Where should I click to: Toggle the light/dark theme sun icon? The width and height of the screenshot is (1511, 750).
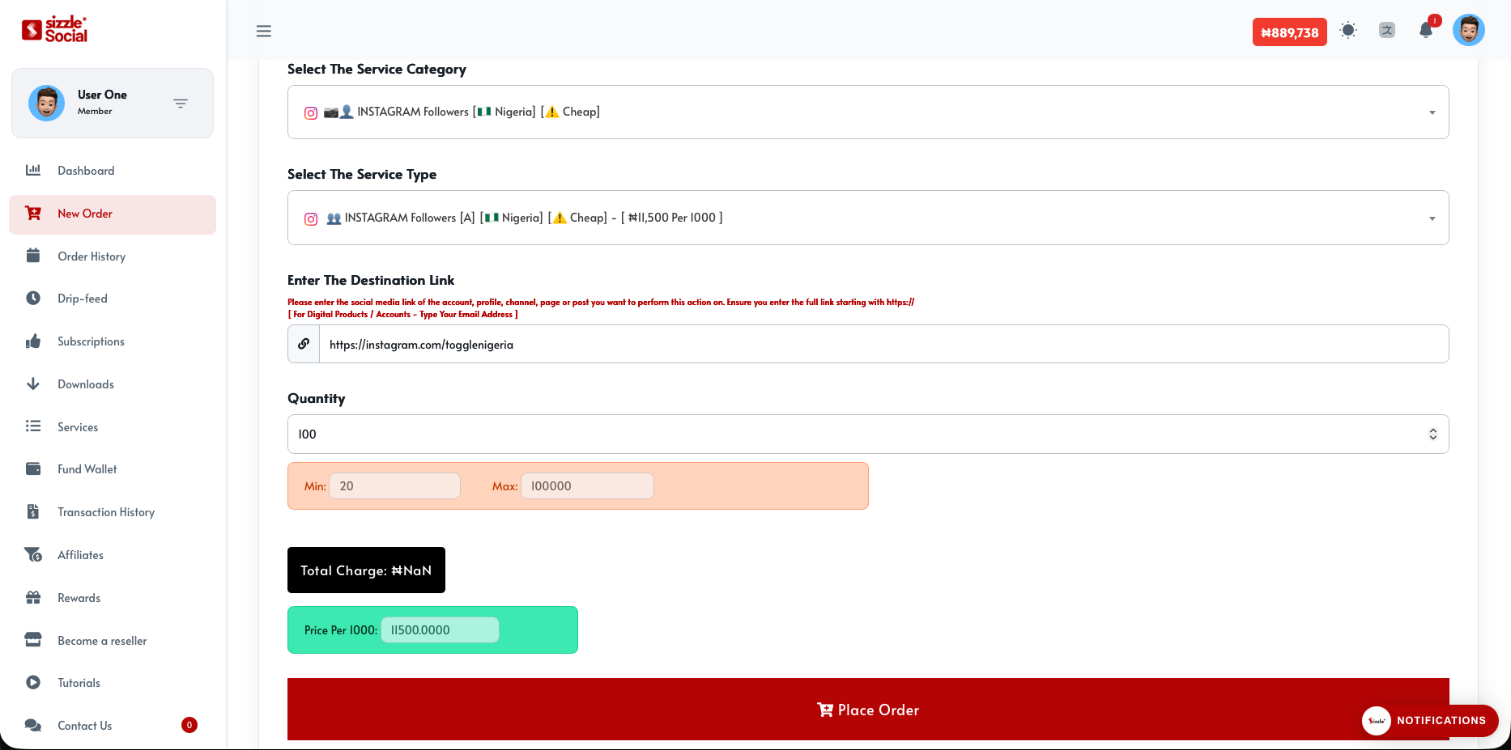1348,31
